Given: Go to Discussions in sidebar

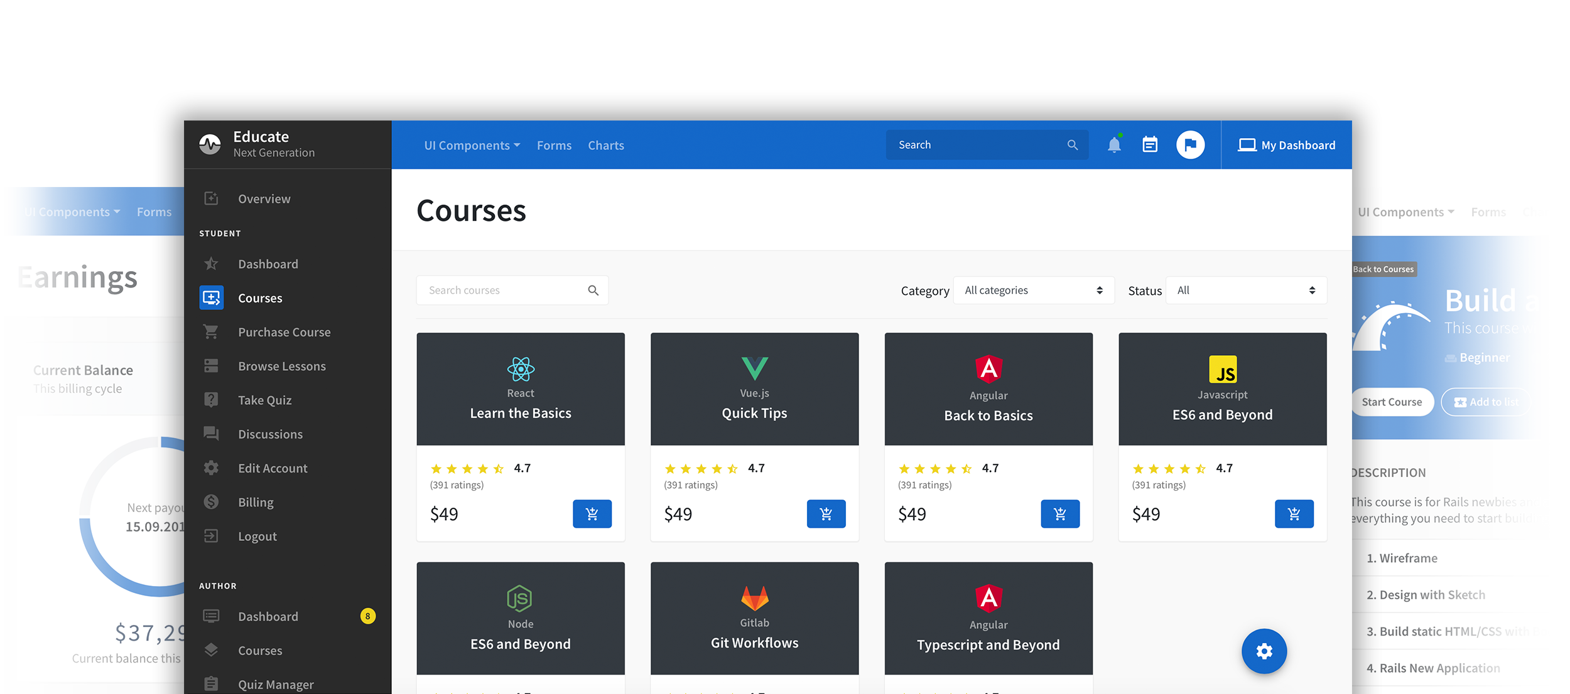Looking at the screenshot, I should point(270,434).
